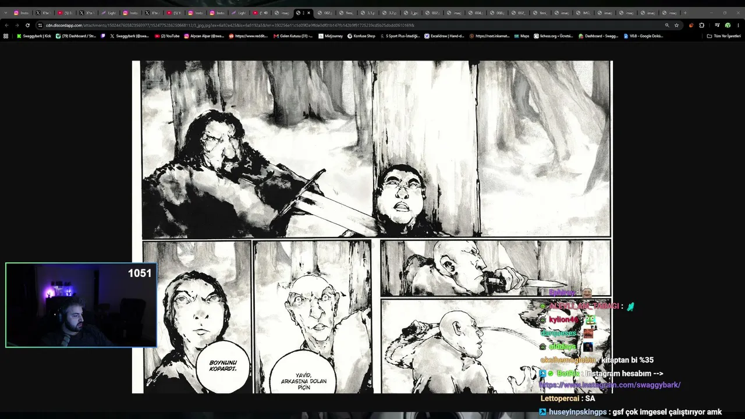Open the Maps bookmark
The width and height of the screenshot is (745, 419).
pos(521,36)
